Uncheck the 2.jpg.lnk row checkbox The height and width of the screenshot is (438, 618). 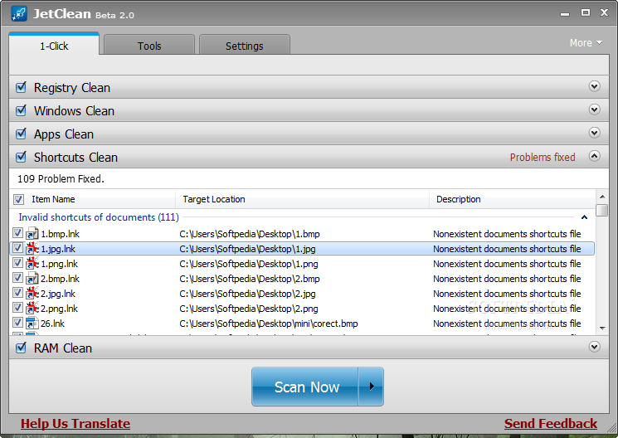click(x=17, y=293)
